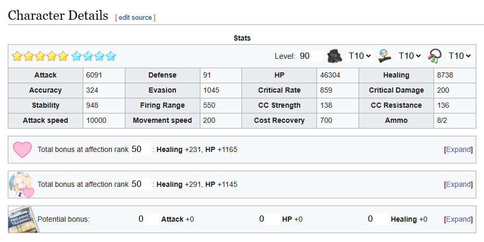Screen dimensions: 484x242
Task: Click the Firing Range value 550
Action: click(x=209, y=106)
